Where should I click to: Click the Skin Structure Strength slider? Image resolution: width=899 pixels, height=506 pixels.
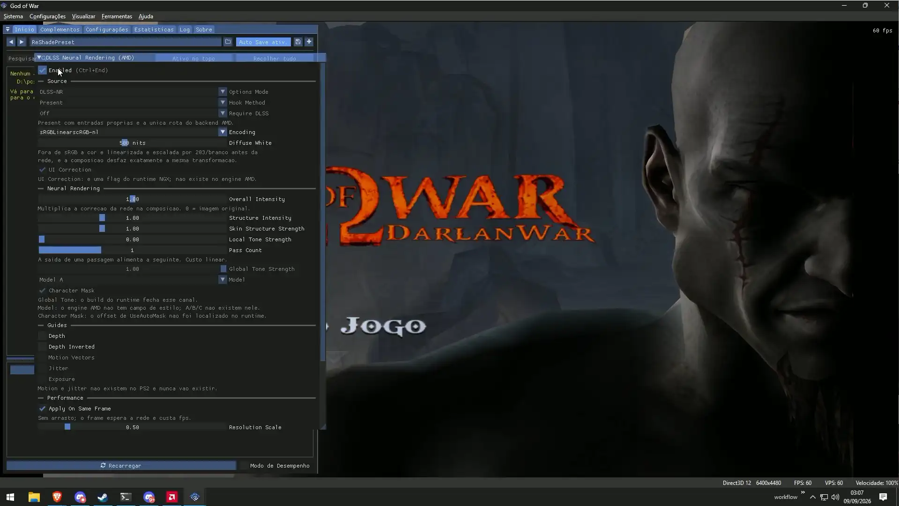click(132, 229)
